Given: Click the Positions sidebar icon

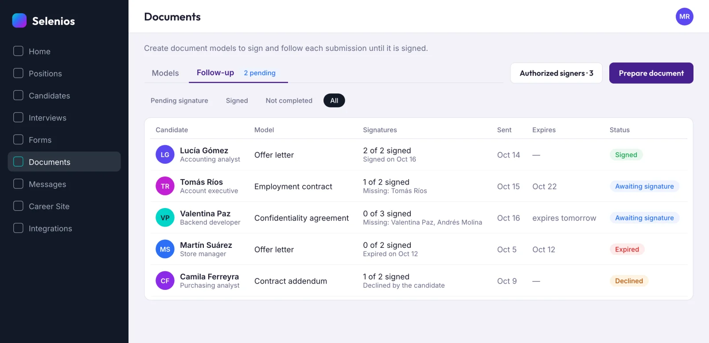Looking at the screenshot, I should pos(18,73).
